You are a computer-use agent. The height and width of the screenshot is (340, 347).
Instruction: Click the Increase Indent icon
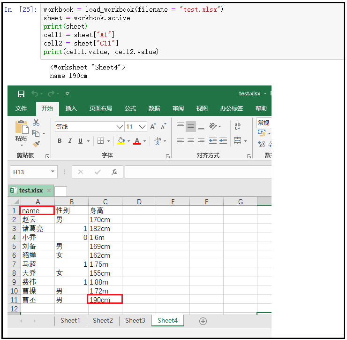(223, 141)
